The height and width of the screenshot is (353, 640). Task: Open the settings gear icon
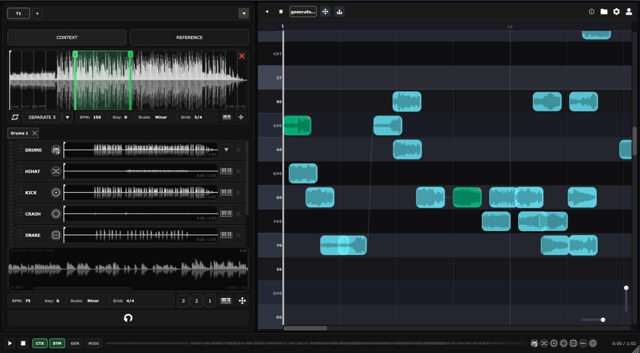tap(616, 11)
